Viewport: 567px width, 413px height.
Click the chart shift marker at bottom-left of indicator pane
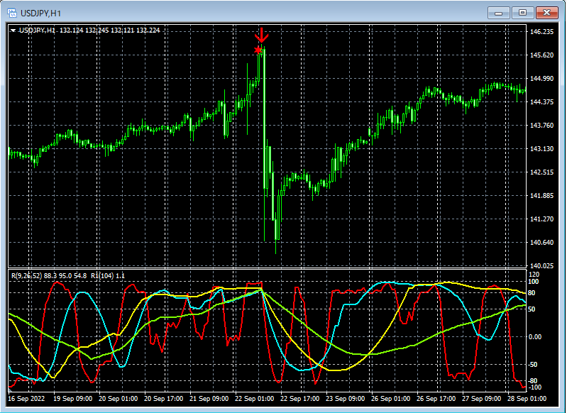click(x=11, y=390)
